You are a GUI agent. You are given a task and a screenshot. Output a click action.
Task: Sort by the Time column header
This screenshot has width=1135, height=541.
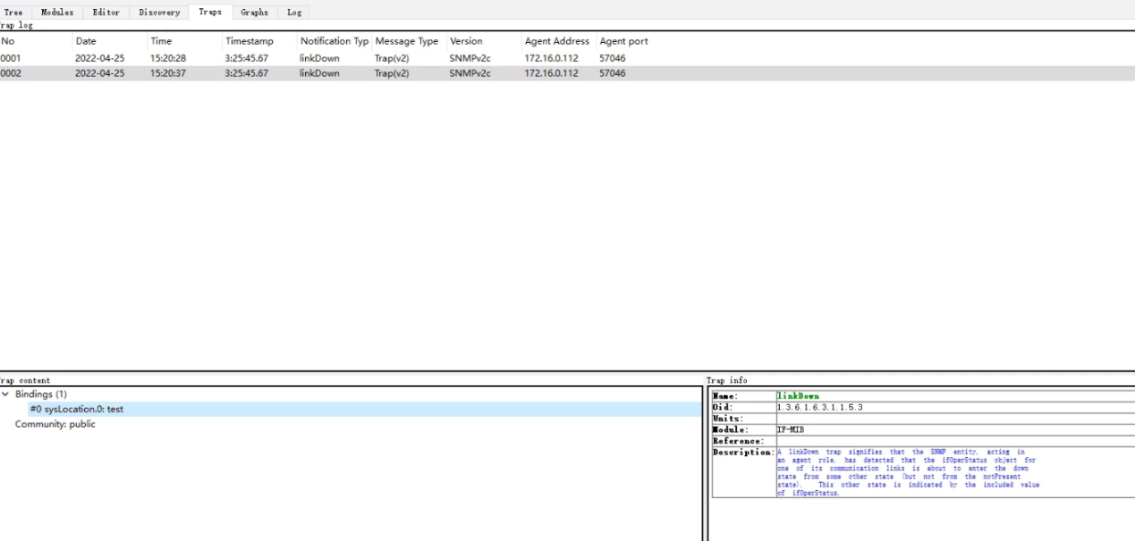click(x=161, y=41)
